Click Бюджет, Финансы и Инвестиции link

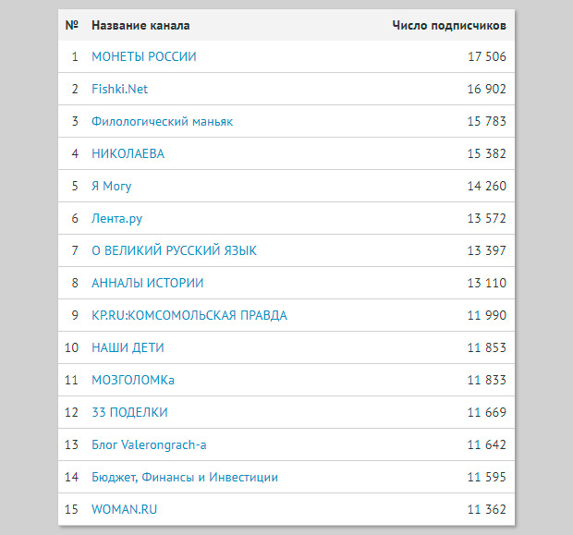185,477
